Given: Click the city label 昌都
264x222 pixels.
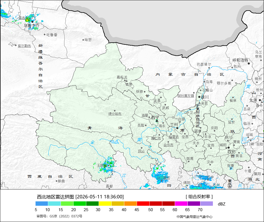Looking at the screenshot, I should pos(110,186).
